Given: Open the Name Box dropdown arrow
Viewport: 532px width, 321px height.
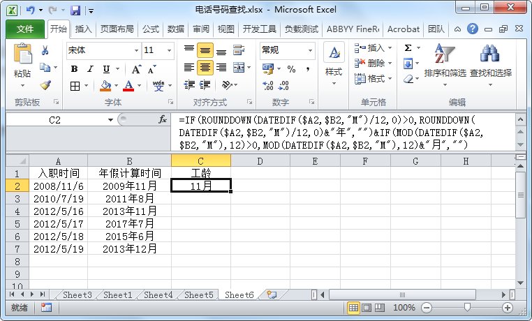Looking at the screenshot, I should (110, 120).
